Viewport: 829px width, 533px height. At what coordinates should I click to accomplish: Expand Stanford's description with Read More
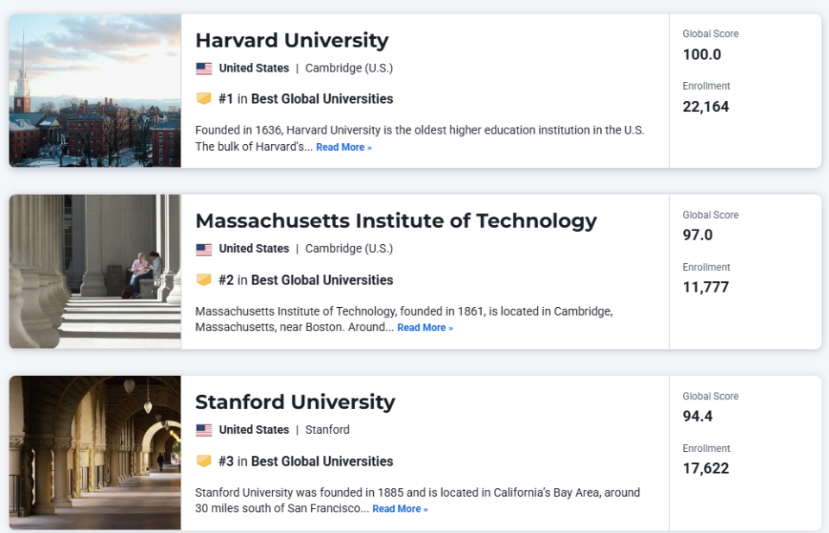[x=400, y=509]
